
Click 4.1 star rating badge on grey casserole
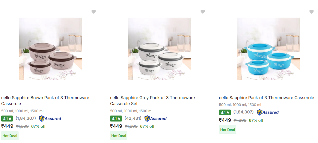[116, 119]
